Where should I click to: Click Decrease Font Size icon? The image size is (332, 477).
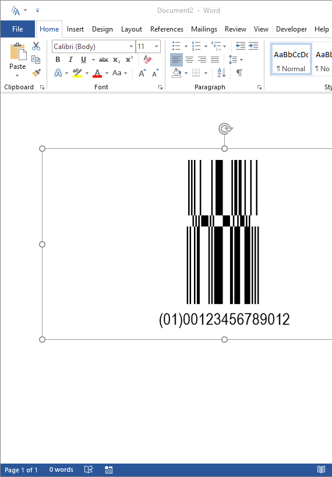pyautogui.click(x=155, y=73)
